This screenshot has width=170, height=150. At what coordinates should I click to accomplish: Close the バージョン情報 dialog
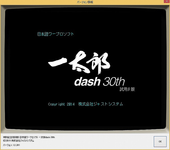(167, 1)
